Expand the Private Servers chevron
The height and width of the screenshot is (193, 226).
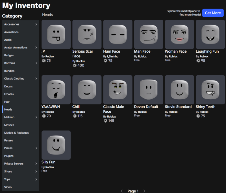[x=36, y=164]
